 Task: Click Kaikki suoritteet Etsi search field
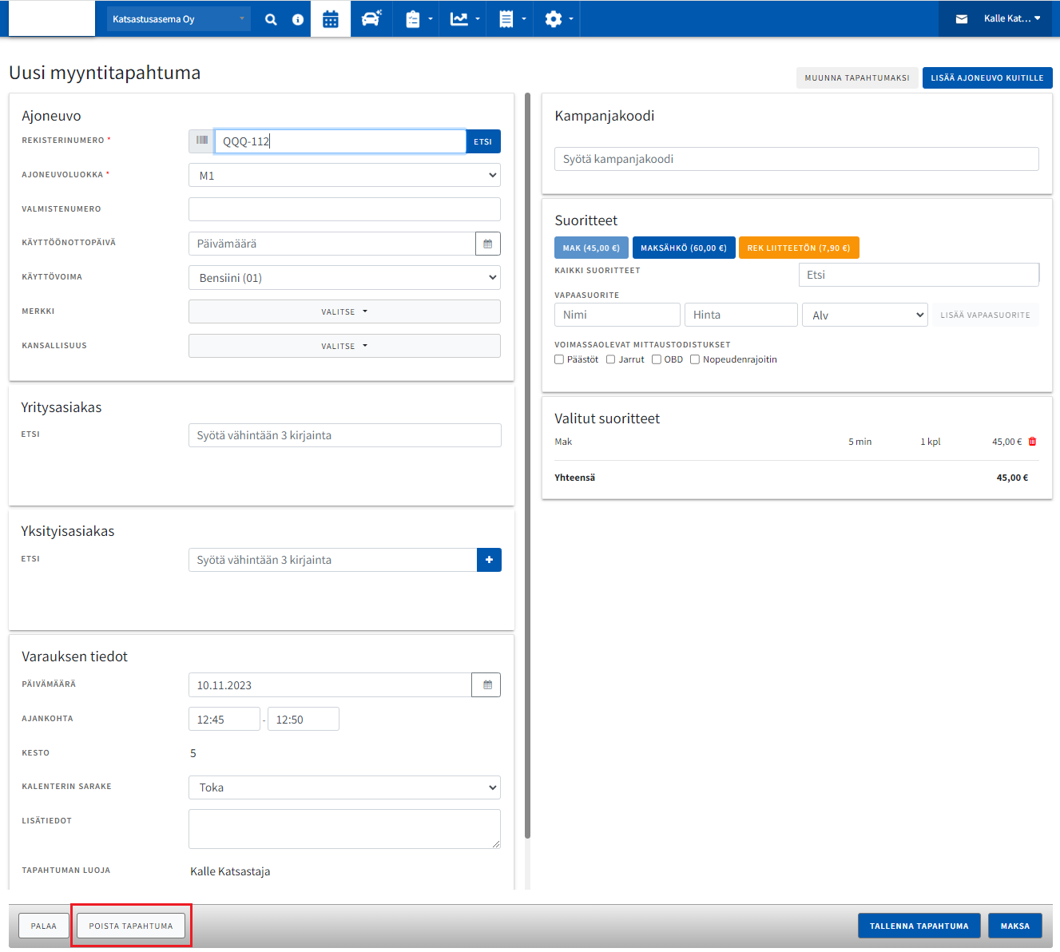pos(919,275)
